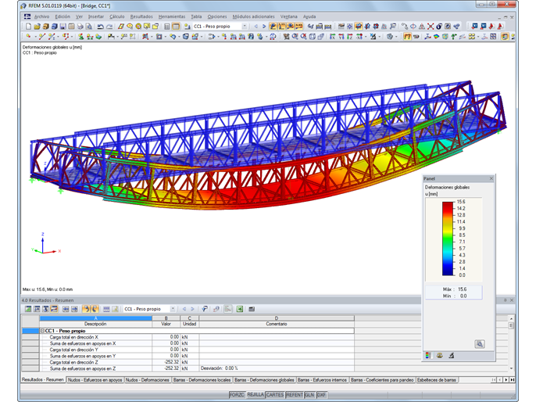
Task: Toggle REFENT object snap option
Action: click(x=295, y=395)
